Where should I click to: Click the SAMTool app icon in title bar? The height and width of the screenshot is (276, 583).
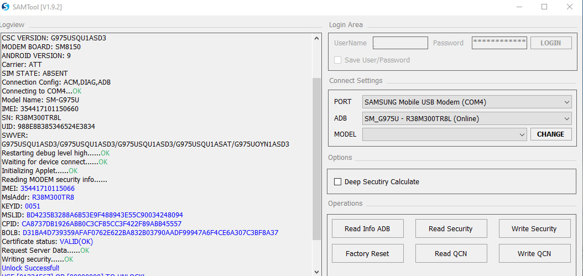pyautogui.click(x=5, y=7)
